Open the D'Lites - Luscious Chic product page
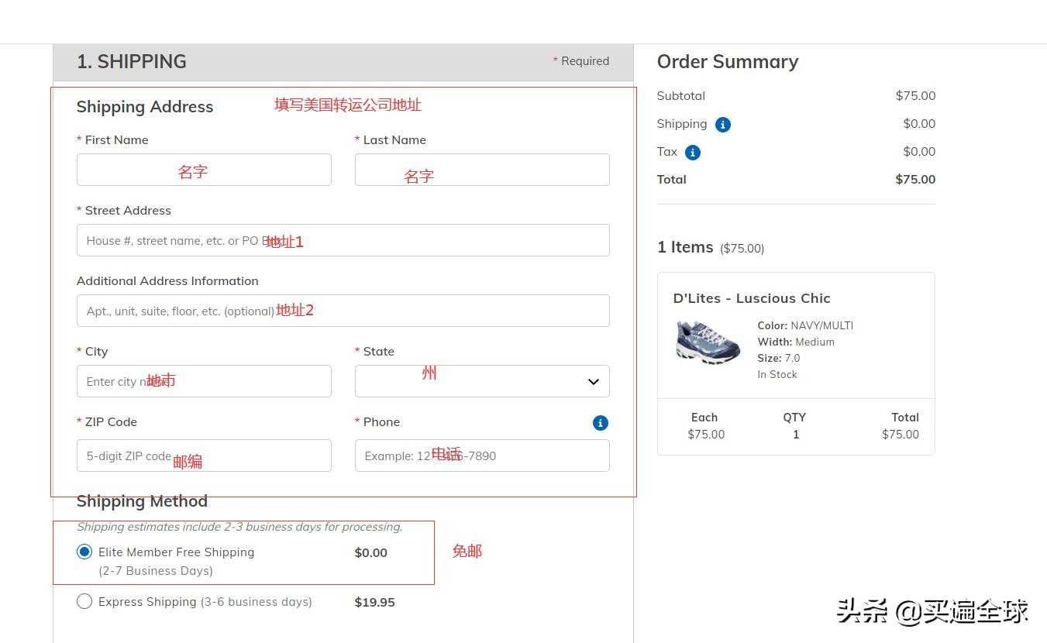The image size is (1047, 643). [751, 297]
